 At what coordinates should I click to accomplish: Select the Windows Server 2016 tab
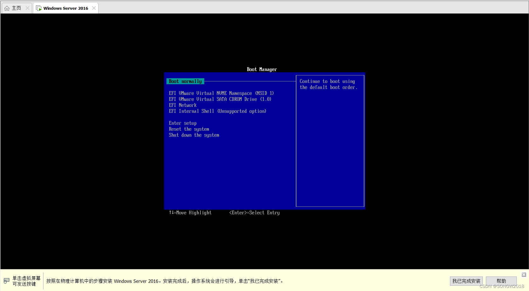(66, 8)
